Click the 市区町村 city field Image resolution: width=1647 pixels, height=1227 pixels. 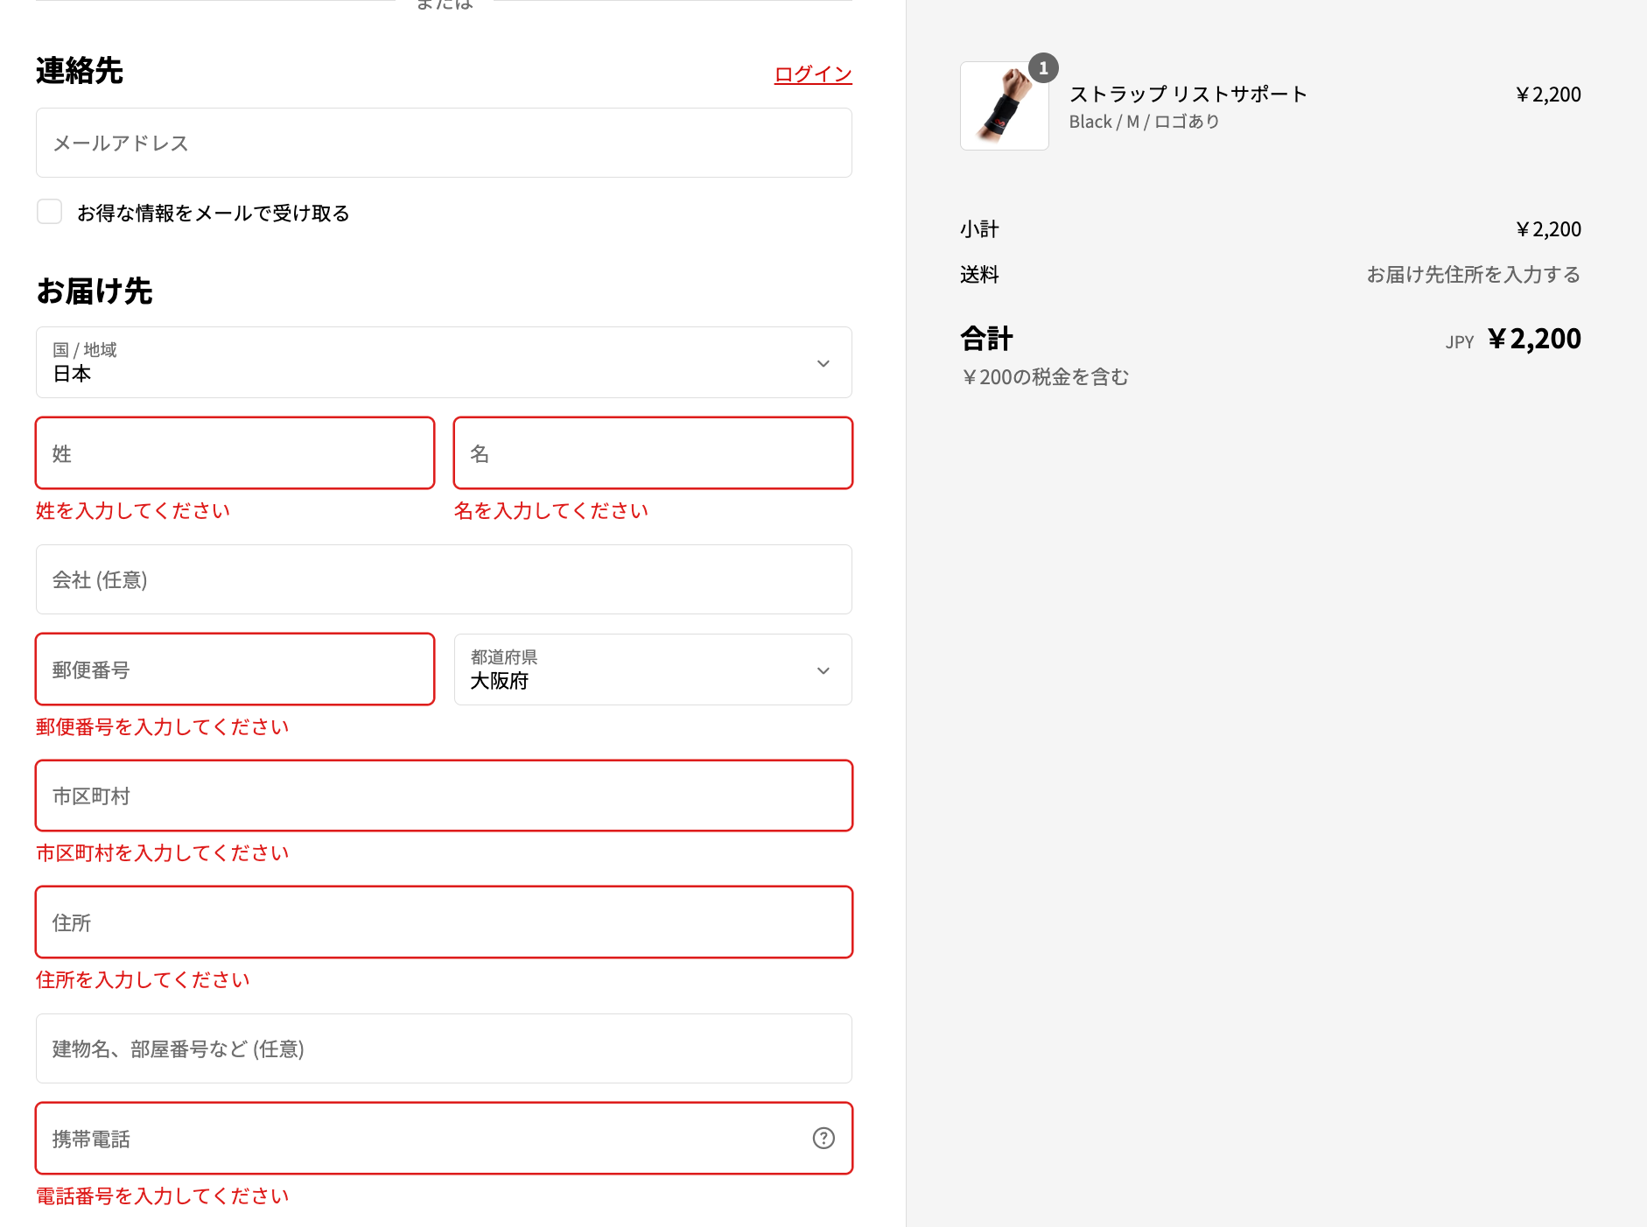(444, 796)
